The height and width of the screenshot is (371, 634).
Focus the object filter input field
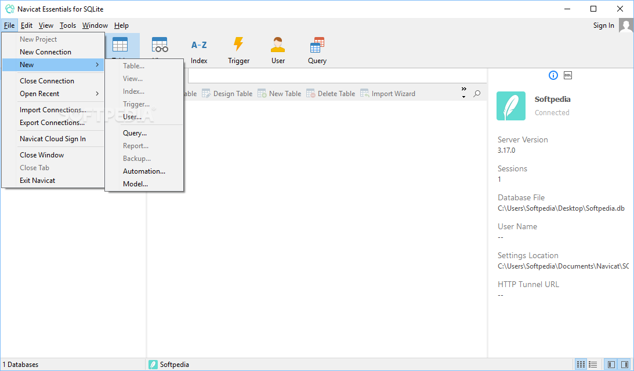[x=337, y=76]
